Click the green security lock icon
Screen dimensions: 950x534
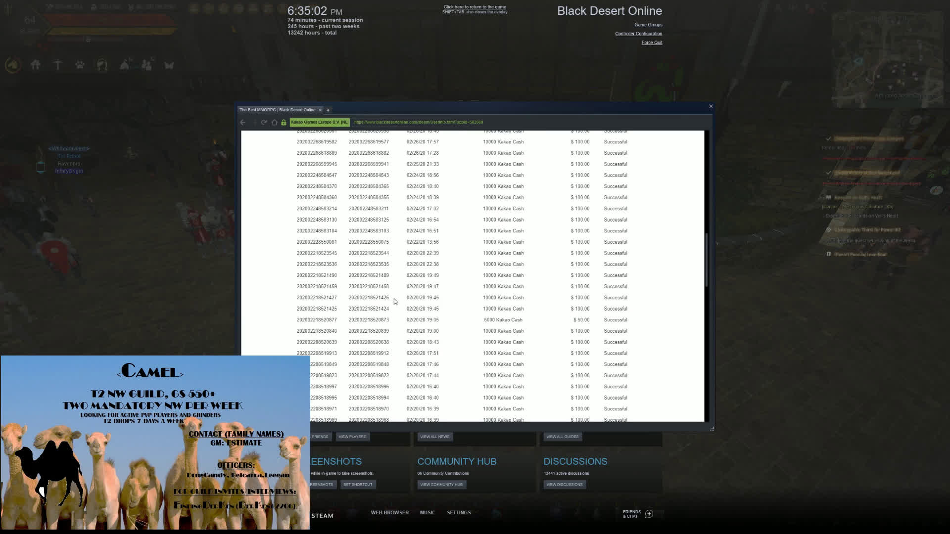pyautogui.click(x=284, y=122)
